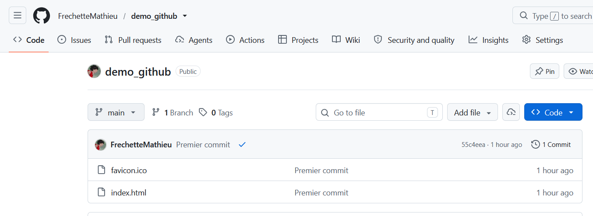This screenshot has height=216, width=593.
Task: Open the Codespaces cloud icon button
Action: 511,112
